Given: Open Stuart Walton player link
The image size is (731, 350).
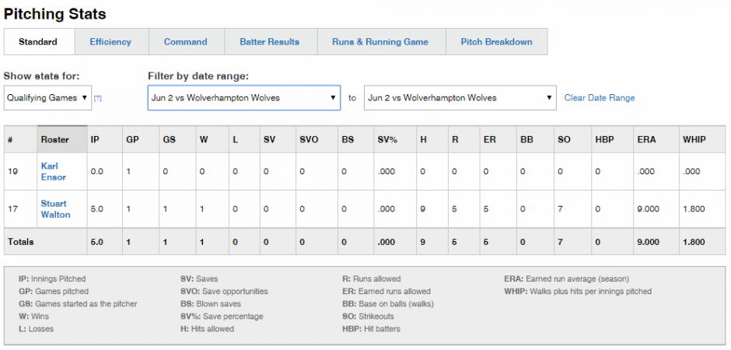Looking at the screenshot, I should (x=55, y=209).
